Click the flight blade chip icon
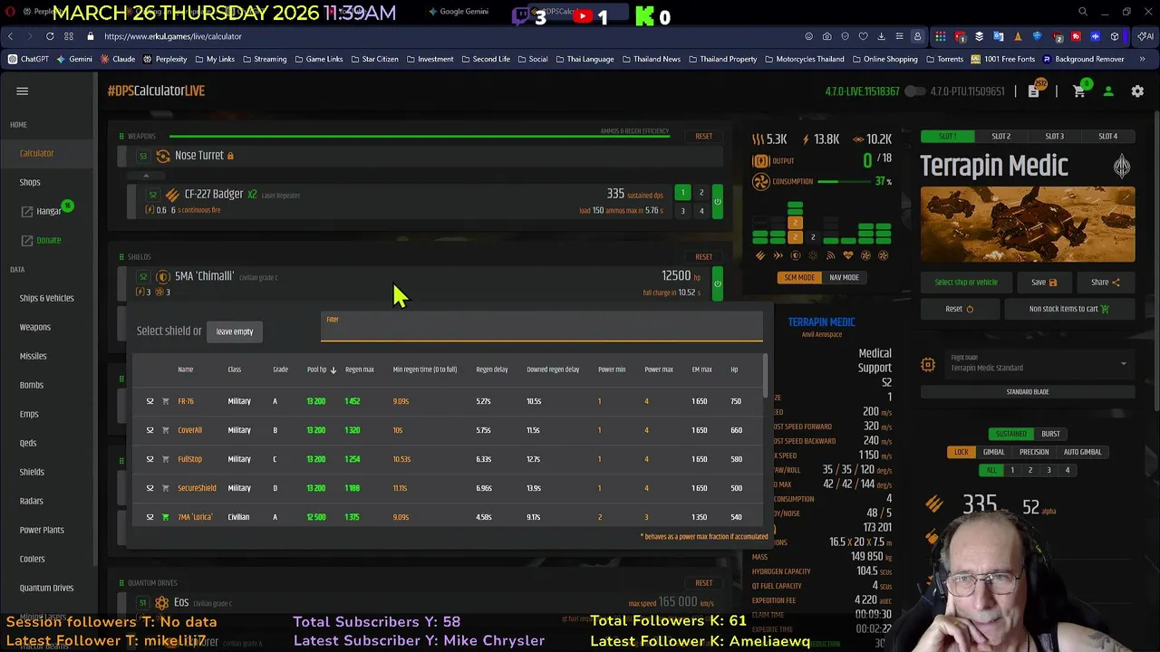 [x=928, y=364]
